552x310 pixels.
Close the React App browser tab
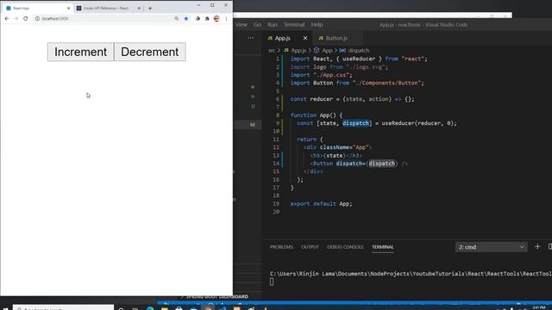[x=68, y=8]
